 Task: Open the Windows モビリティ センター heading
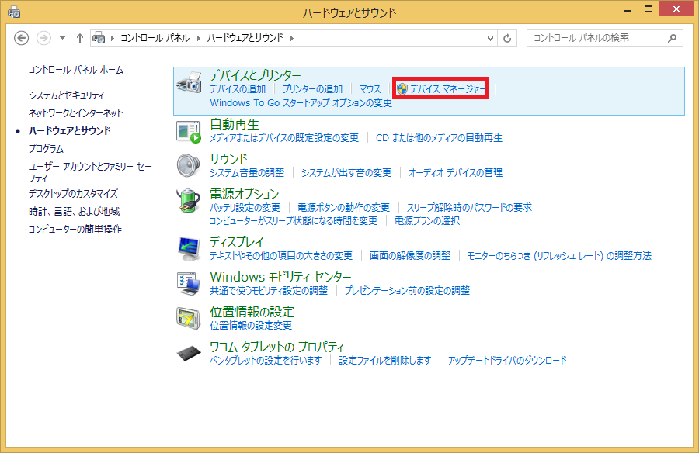281,277
